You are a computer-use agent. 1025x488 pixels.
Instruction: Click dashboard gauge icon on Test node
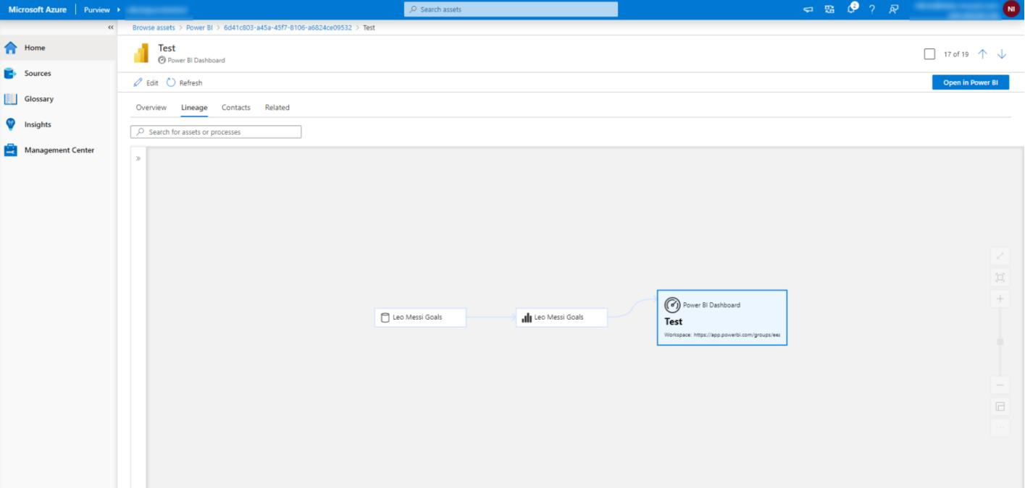coord(672,305)
